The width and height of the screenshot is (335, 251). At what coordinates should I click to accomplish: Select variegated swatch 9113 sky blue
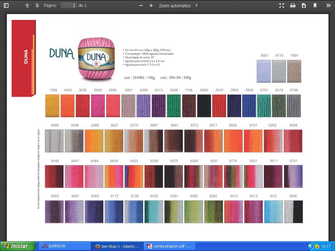273,212
